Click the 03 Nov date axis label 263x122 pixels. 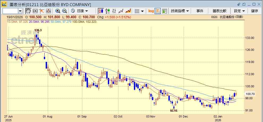click(151, 116)
